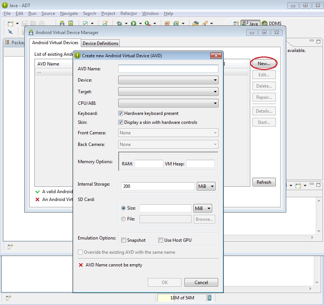Open the File menu
Viewport: 324px width, 305px height.
(x=7, y=13)
